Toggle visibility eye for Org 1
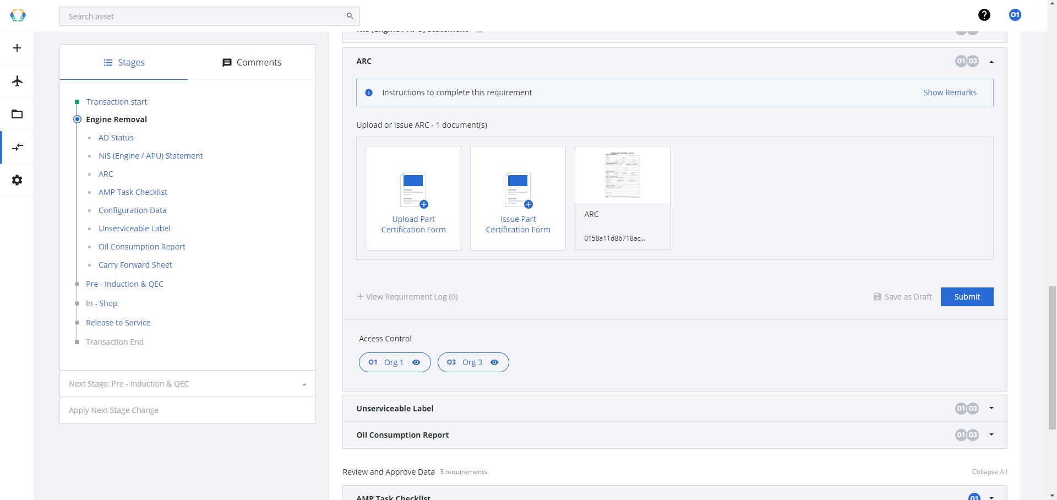 click(x=416, y=362)
